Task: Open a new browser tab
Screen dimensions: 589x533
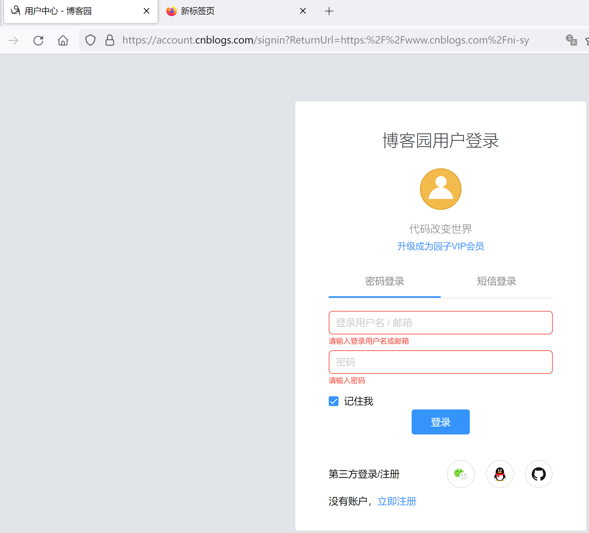Action: [329, 11]
